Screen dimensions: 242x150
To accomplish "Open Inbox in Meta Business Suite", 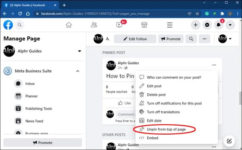I will [x=30, y=84].
